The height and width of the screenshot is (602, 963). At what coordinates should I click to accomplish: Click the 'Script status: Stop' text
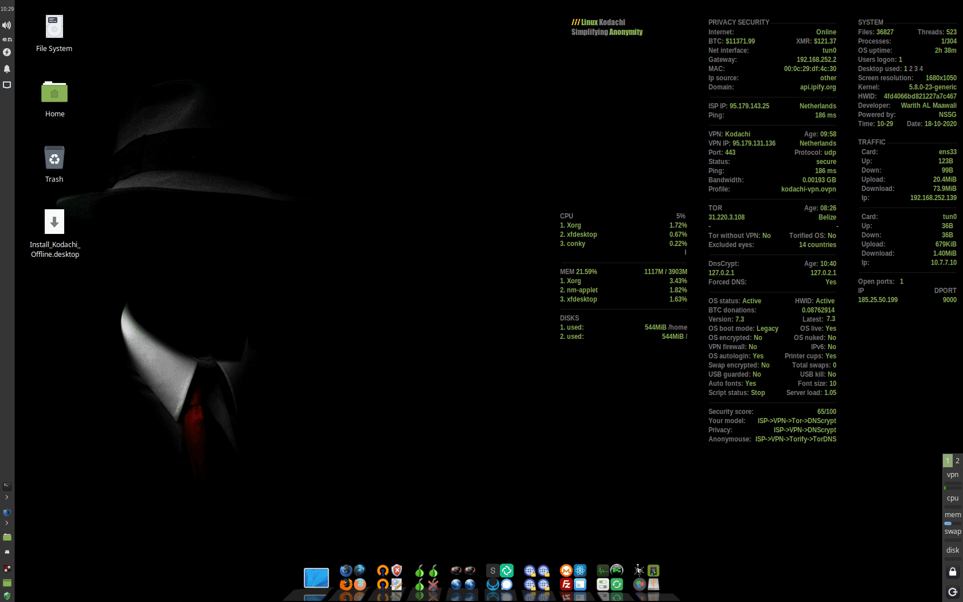click(737, 393)
